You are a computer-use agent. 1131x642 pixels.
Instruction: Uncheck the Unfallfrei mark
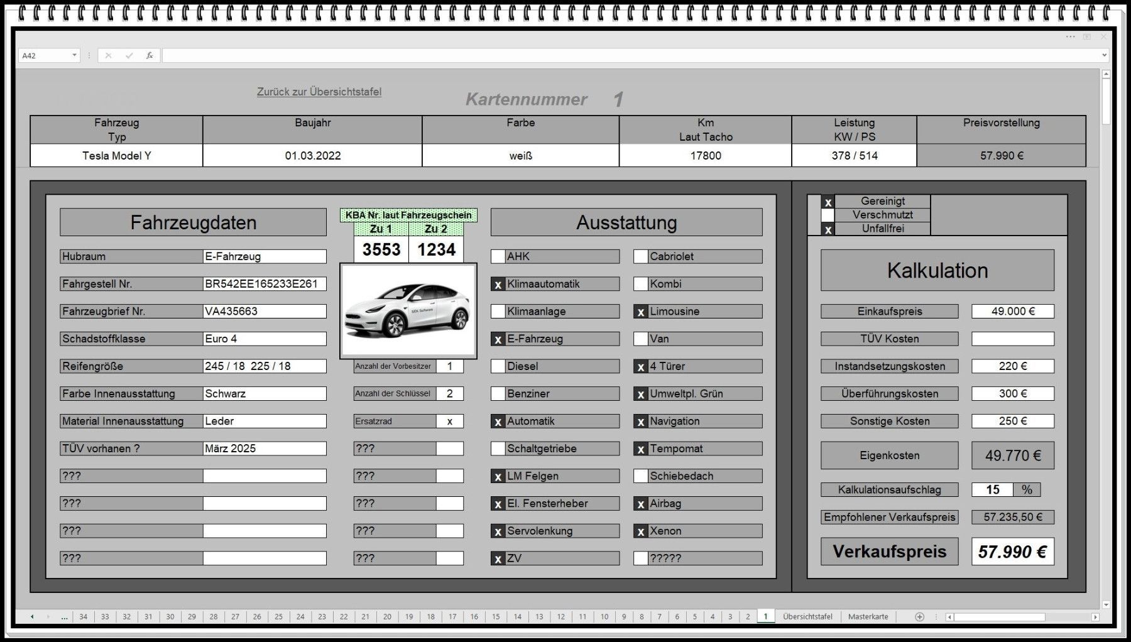coord(827,229)
